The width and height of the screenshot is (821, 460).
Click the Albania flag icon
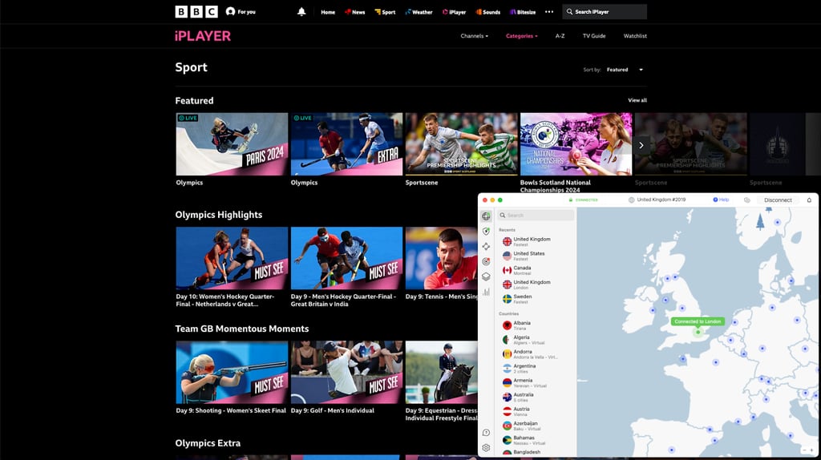(x=507, y=325)
